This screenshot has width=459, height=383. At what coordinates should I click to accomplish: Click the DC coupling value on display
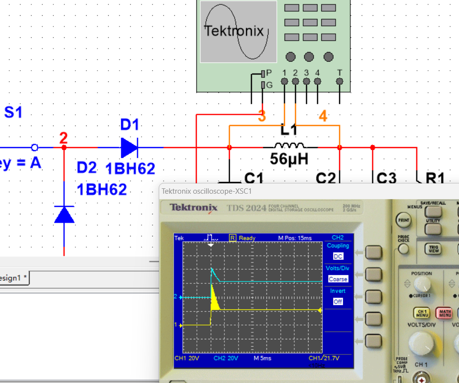coord(338,256)
